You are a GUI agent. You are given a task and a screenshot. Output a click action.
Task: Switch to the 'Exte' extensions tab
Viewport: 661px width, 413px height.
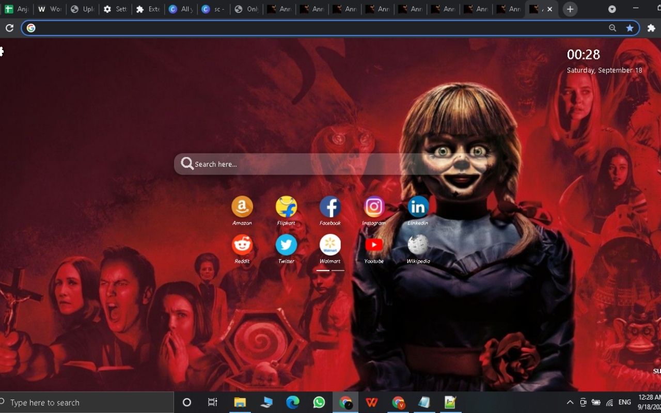[147, 9]
